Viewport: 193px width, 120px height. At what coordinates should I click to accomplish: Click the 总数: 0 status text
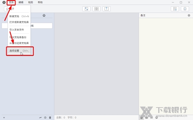[x=61, y=117]
